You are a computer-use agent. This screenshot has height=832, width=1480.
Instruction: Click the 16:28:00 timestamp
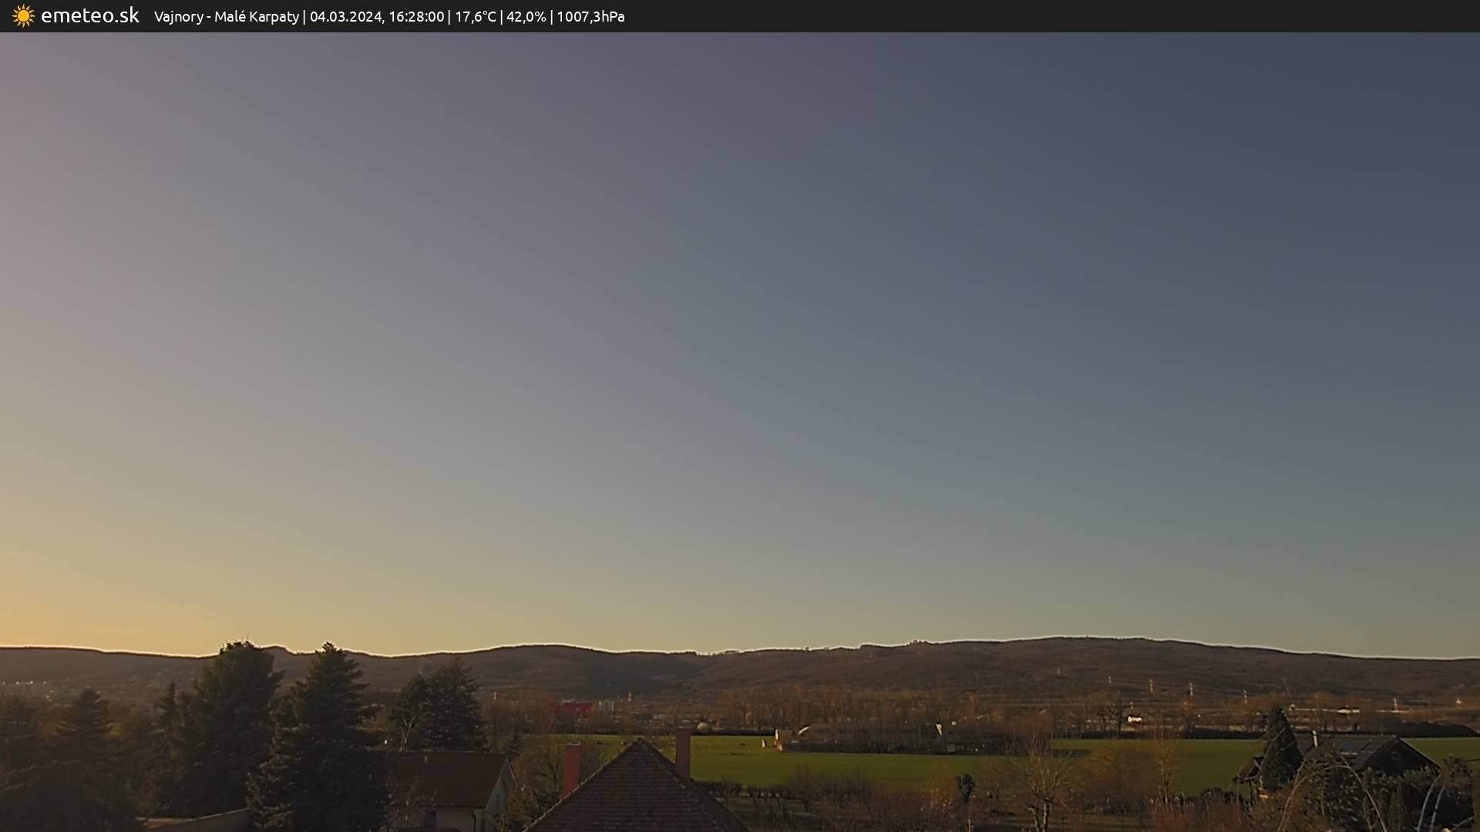(x=416, y=17)
